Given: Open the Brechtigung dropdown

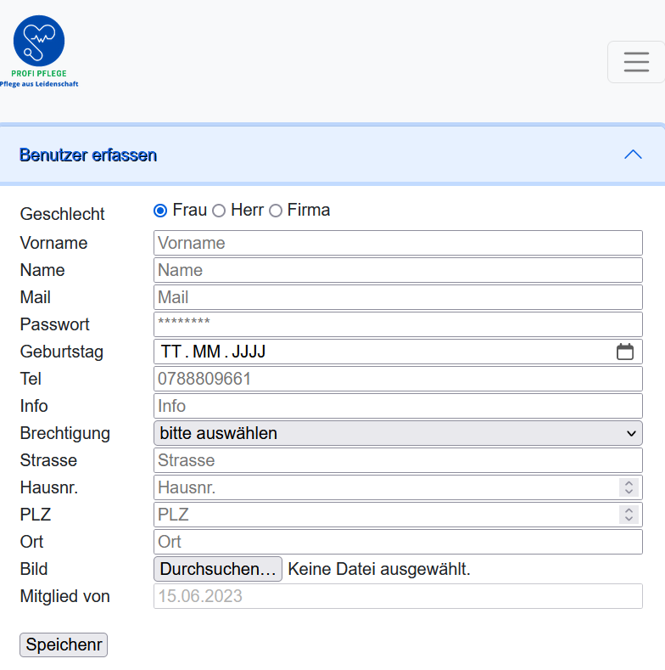Looking at the screenshot, I should point(398,433).
